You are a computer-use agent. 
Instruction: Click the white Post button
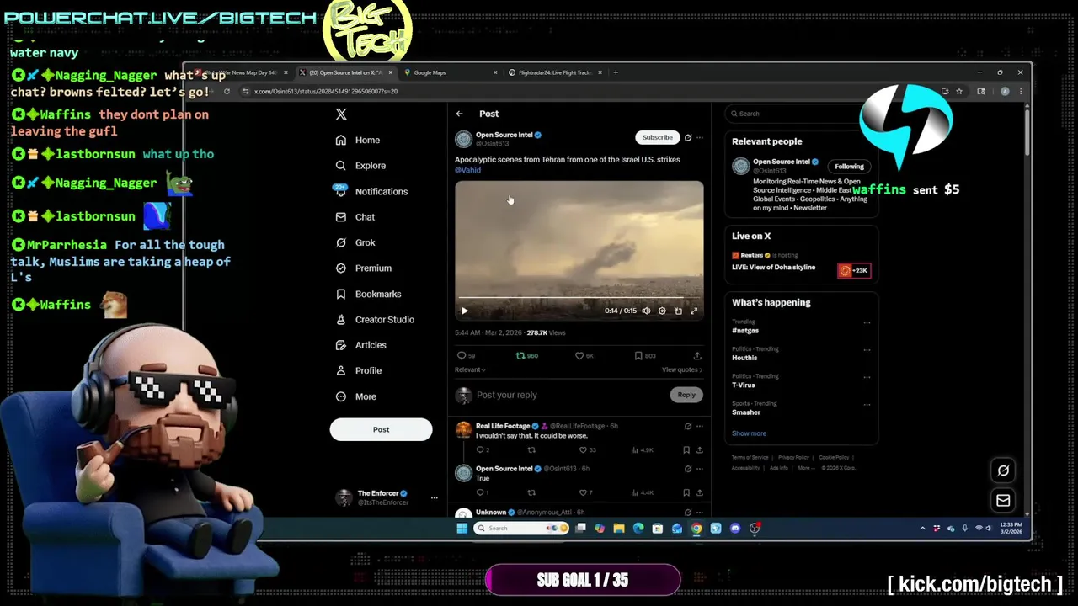pyautogui.click(x=381, y=429)
